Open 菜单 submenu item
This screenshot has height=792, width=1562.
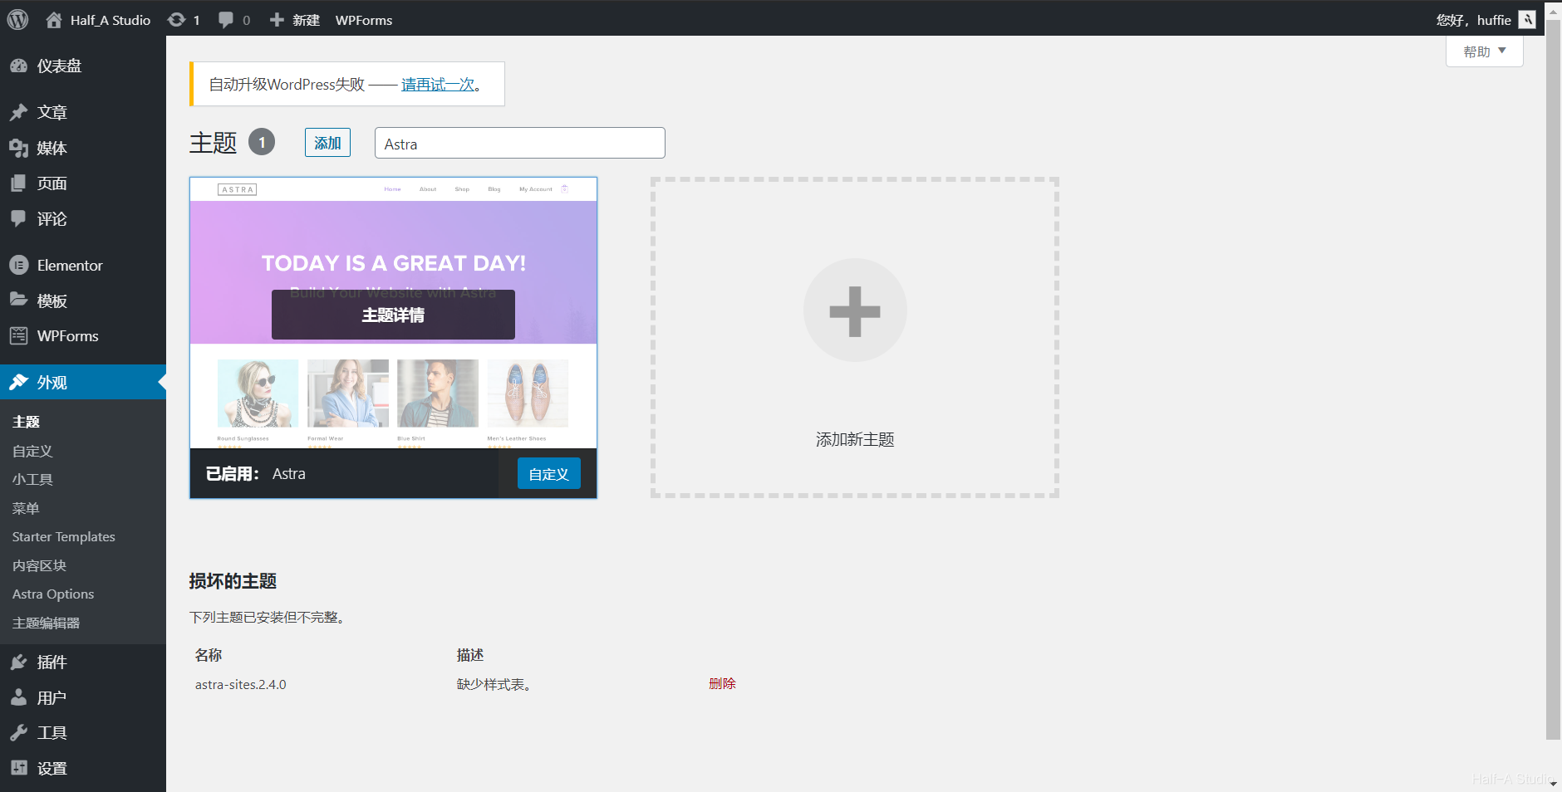pyautogui.click(x=26, y=508)
